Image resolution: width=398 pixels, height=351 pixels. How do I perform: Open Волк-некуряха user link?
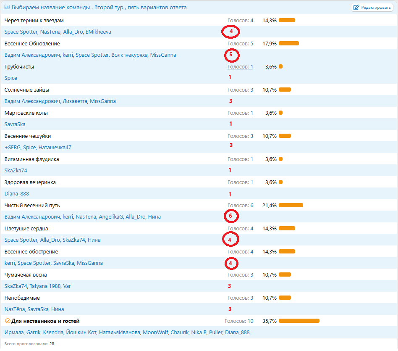click(129, 55)
